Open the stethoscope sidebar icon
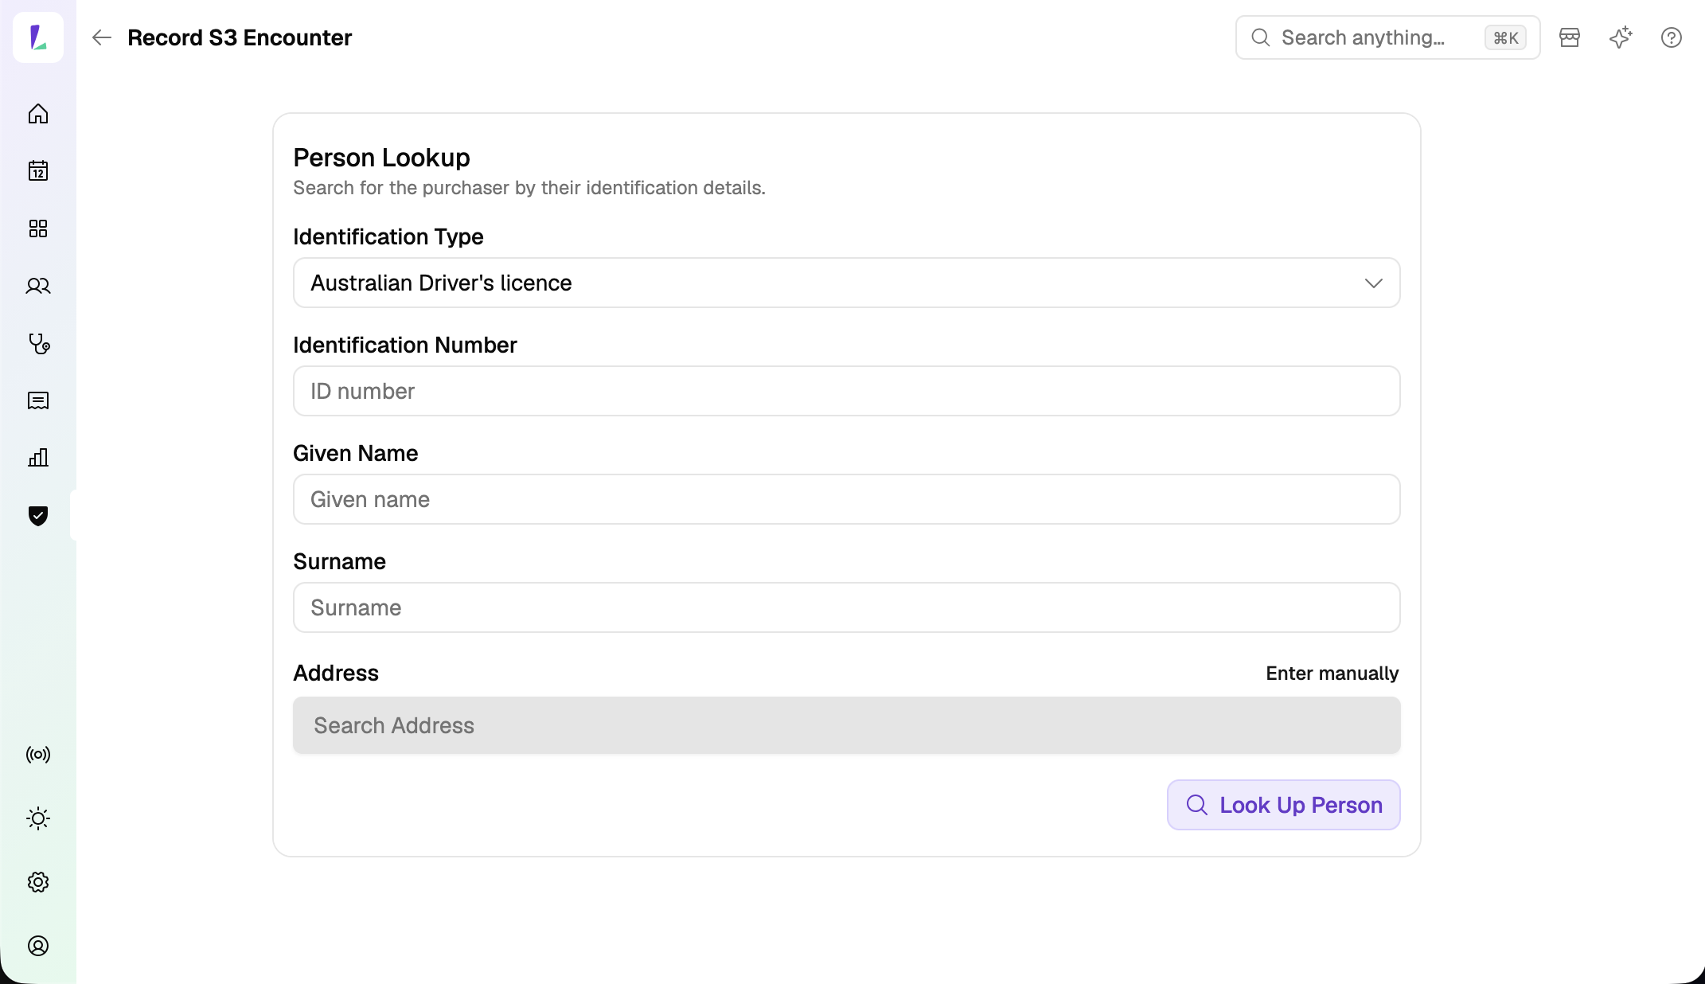Image resolution: width=1705 pixels, height=984 pixels. (x=38, y=343)
